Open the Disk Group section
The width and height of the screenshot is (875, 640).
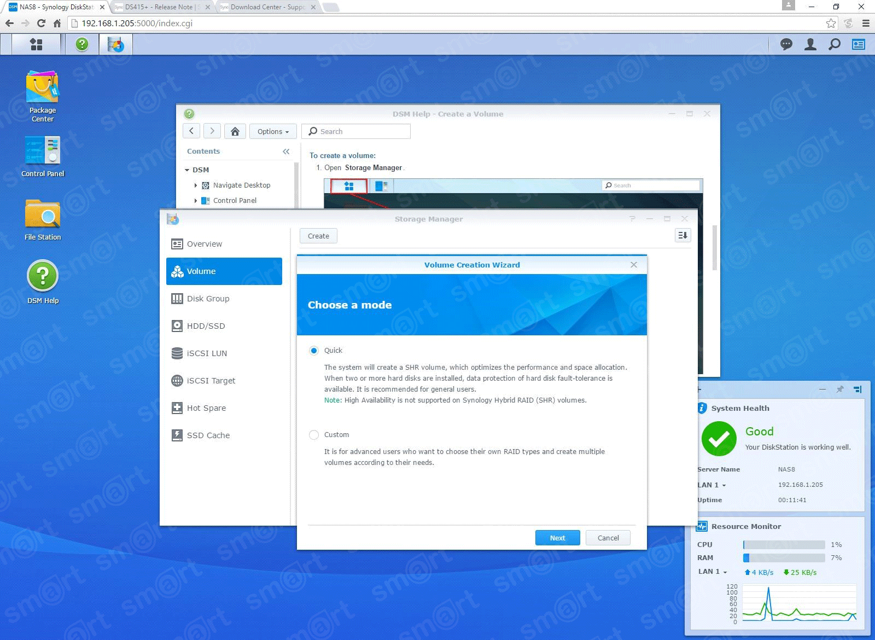pyautogui.click(x=224, y=299)
